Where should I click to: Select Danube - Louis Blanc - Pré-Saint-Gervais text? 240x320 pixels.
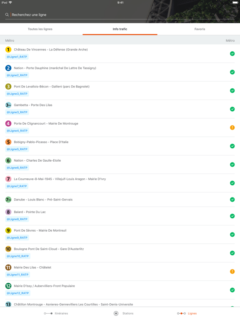[43, 200]
